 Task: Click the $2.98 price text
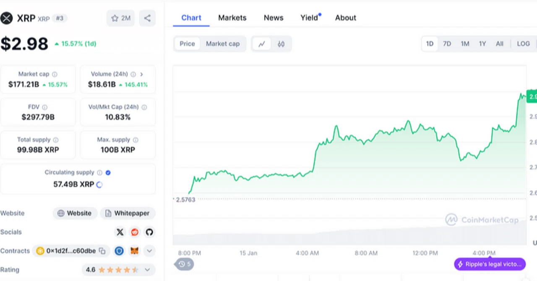tap(24, 44)
